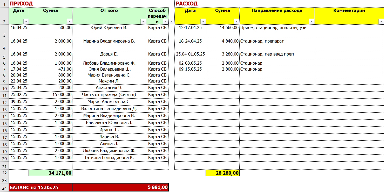Open the filter dropdown for yellow Сумма column
The height and width of the screenshot is (192, 386).
tap(236, 22)
